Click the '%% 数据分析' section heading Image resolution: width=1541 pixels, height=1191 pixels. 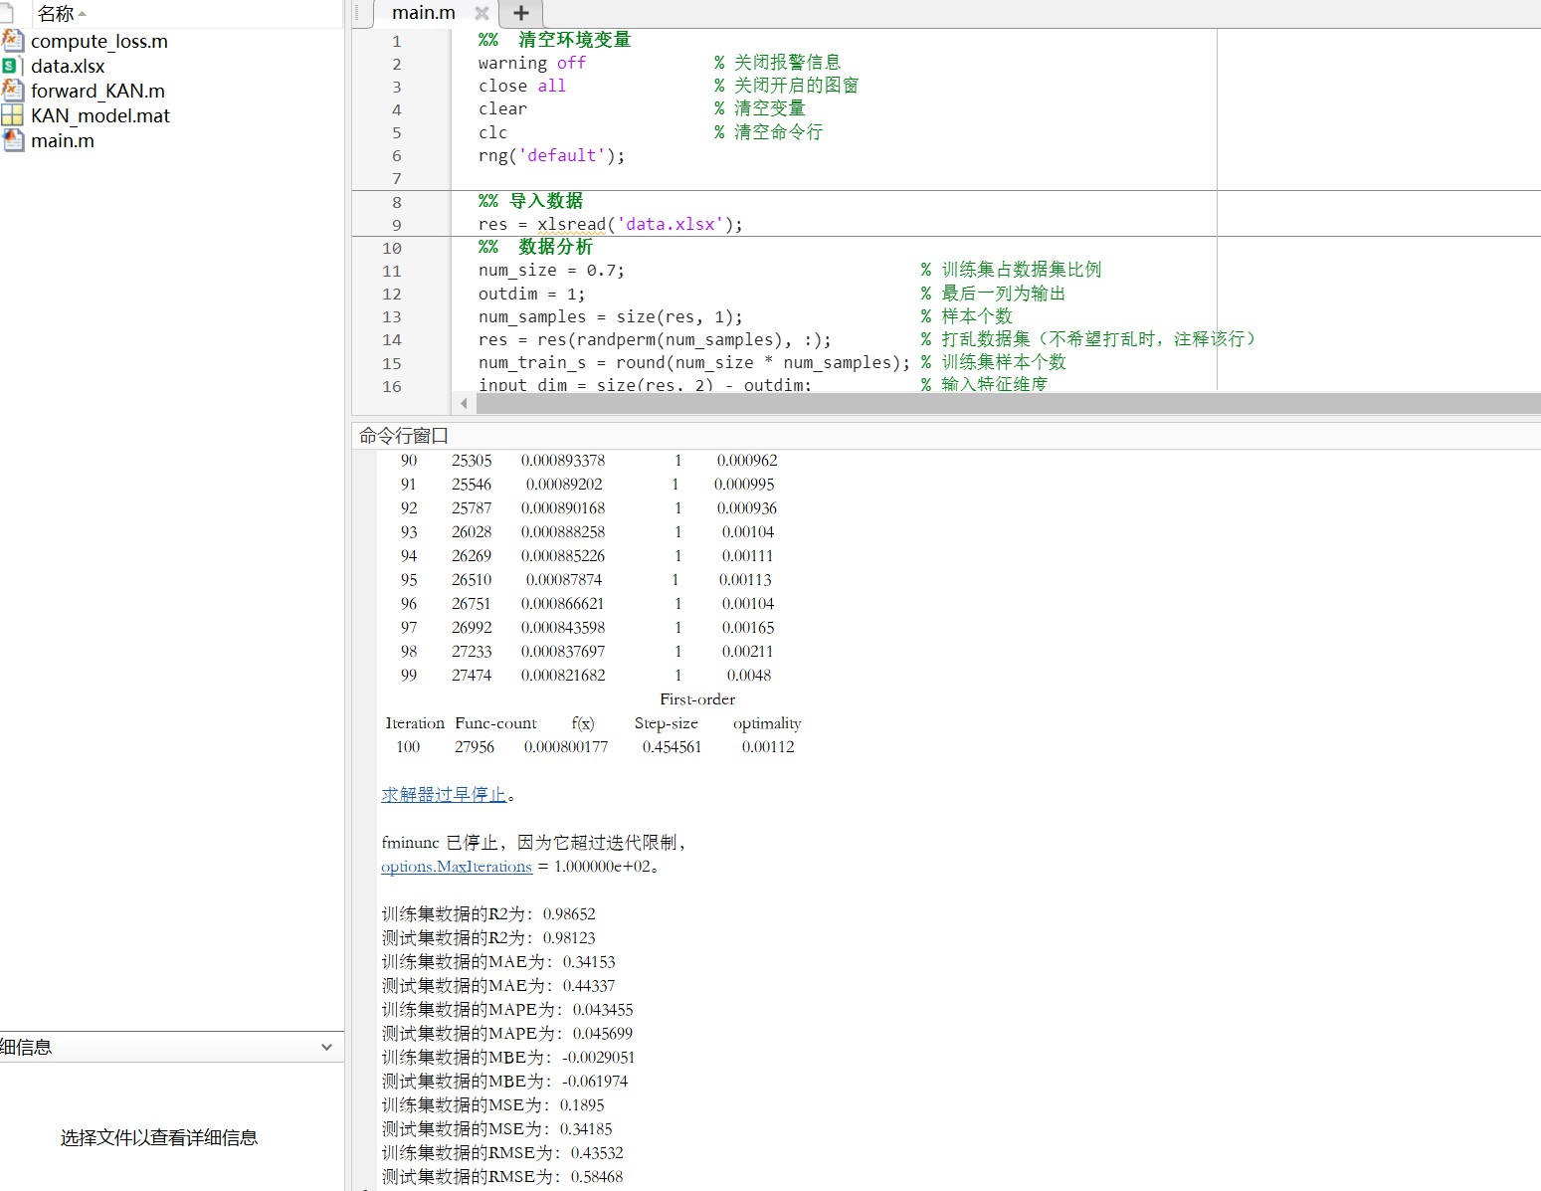[535, 247]
